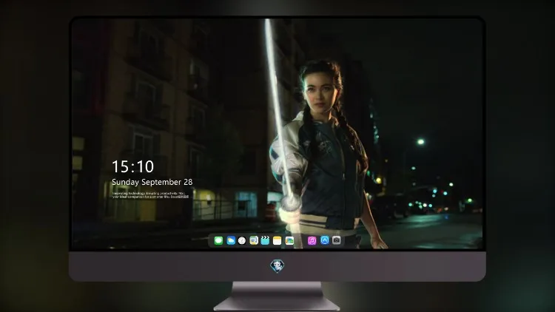Open the green Messages app in dock
This screenshot has width=555, height=312.
point(218,241)
